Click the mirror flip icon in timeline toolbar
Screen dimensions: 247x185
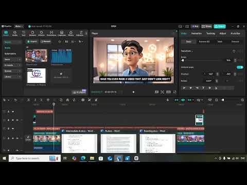coord(67,100)
